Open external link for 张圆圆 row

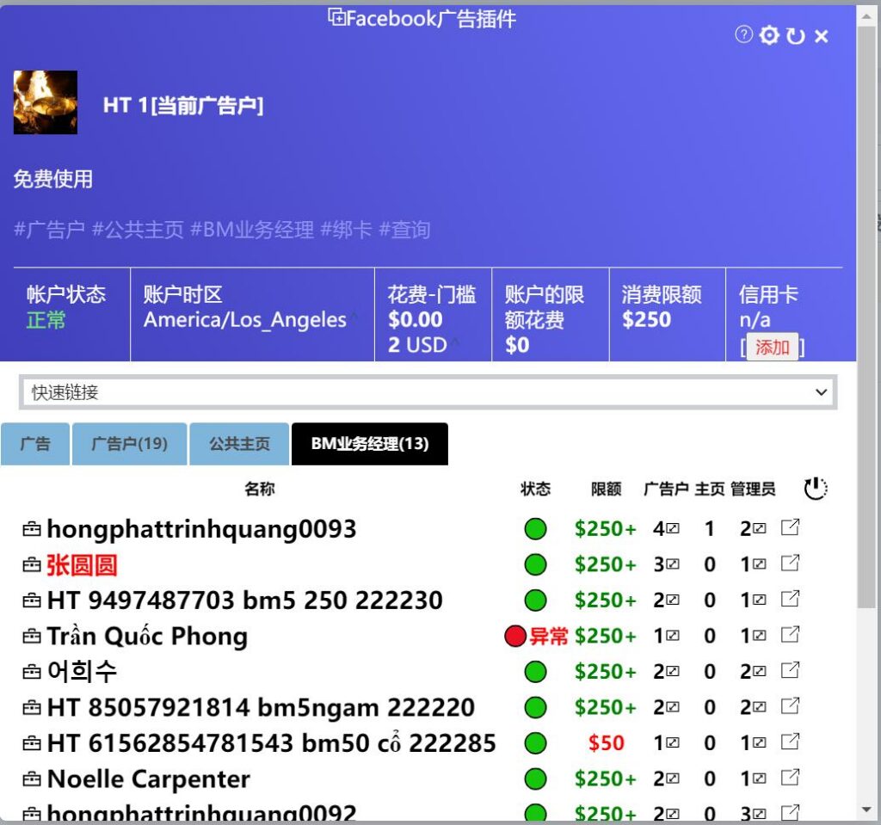[790, 563]
